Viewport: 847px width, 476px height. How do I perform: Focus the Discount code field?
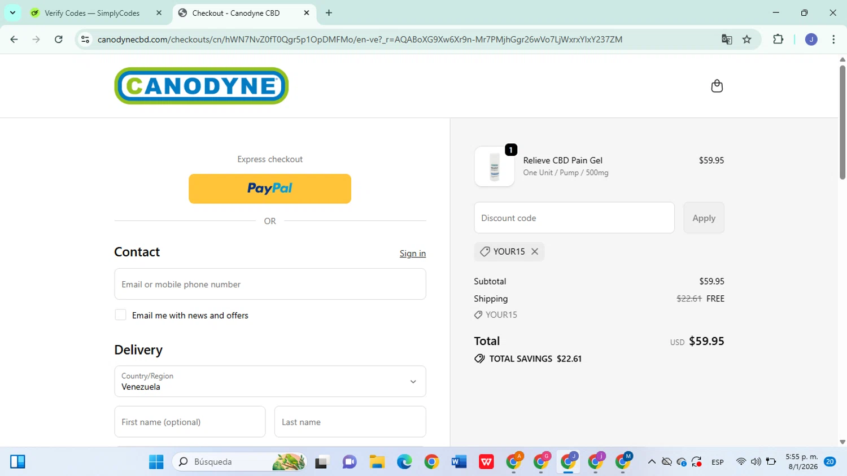tap(574, 218)
